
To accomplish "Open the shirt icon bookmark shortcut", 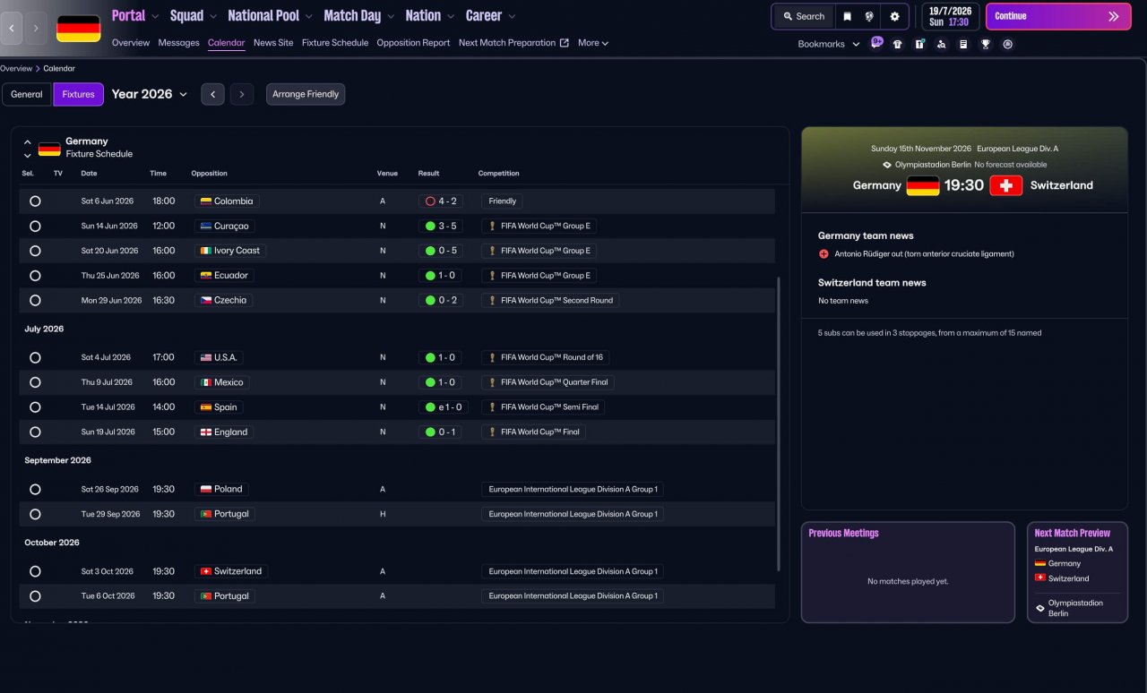I will [x=898, y=44].
